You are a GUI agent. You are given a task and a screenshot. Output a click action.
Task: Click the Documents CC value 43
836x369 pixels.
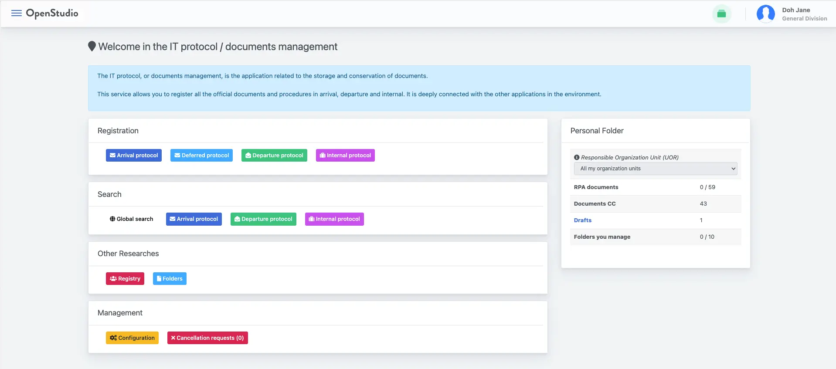pos(703,204)
